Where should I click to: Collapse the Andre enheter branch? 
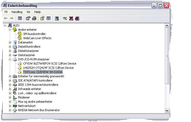point(10,30)
